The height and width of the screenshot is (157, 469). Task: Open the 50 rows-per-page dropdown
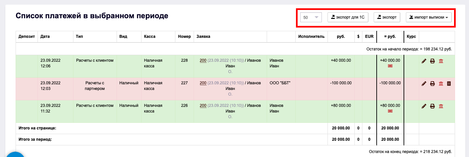click(x=311, y=17)
